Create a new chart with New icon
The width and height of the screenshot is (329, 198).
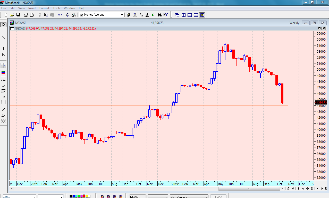point(6,15)
